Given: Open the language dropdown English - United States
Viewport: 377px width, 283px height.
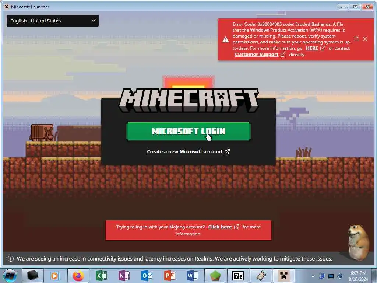Looking at the screenshot, I should tap(52, 21).
